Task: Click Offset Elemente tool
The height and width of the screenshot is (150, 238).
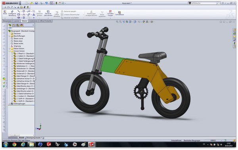Action: [57, 14]
